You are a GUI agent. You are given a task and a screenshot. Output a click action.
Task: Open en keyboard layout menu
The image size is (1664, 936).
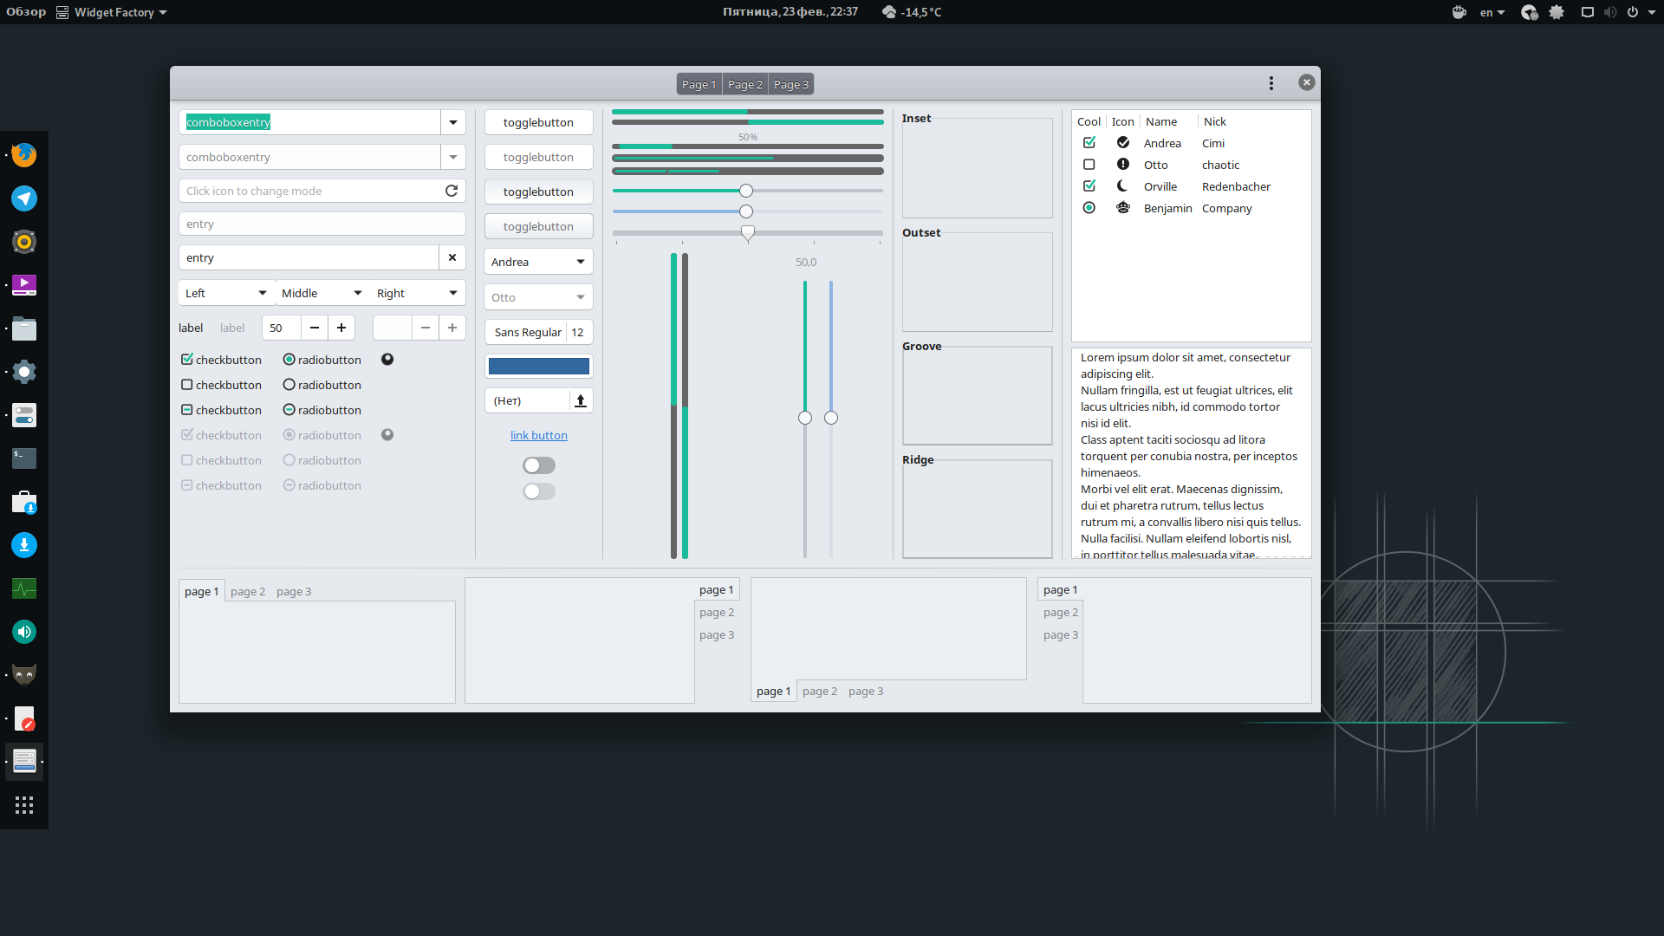pos(1492,12)
